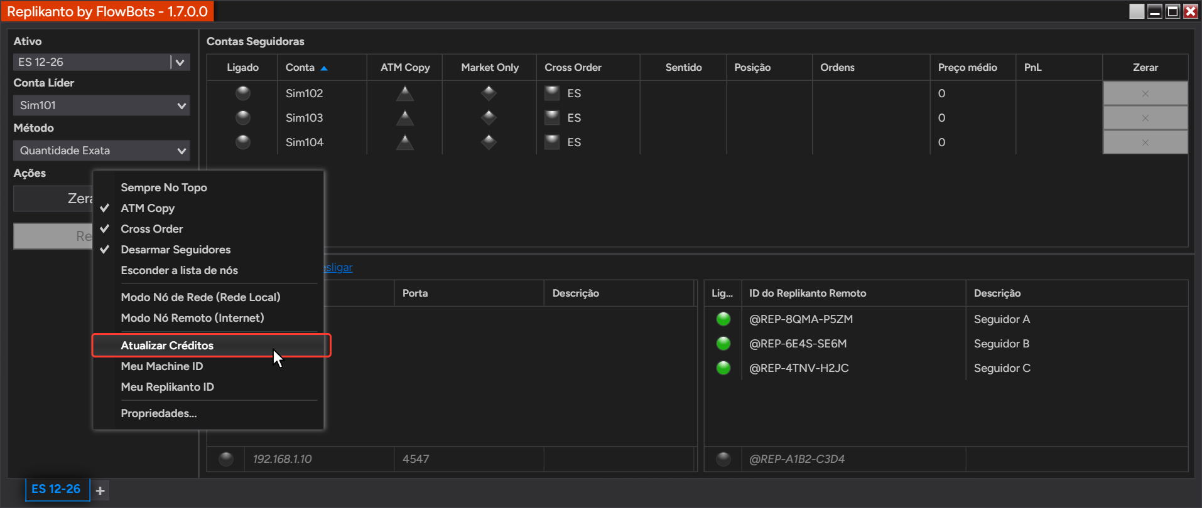The height and width of the screenshot is (508, 1202).
Task: Click Market Only diamond for Sim104
Action: [489, 142]
